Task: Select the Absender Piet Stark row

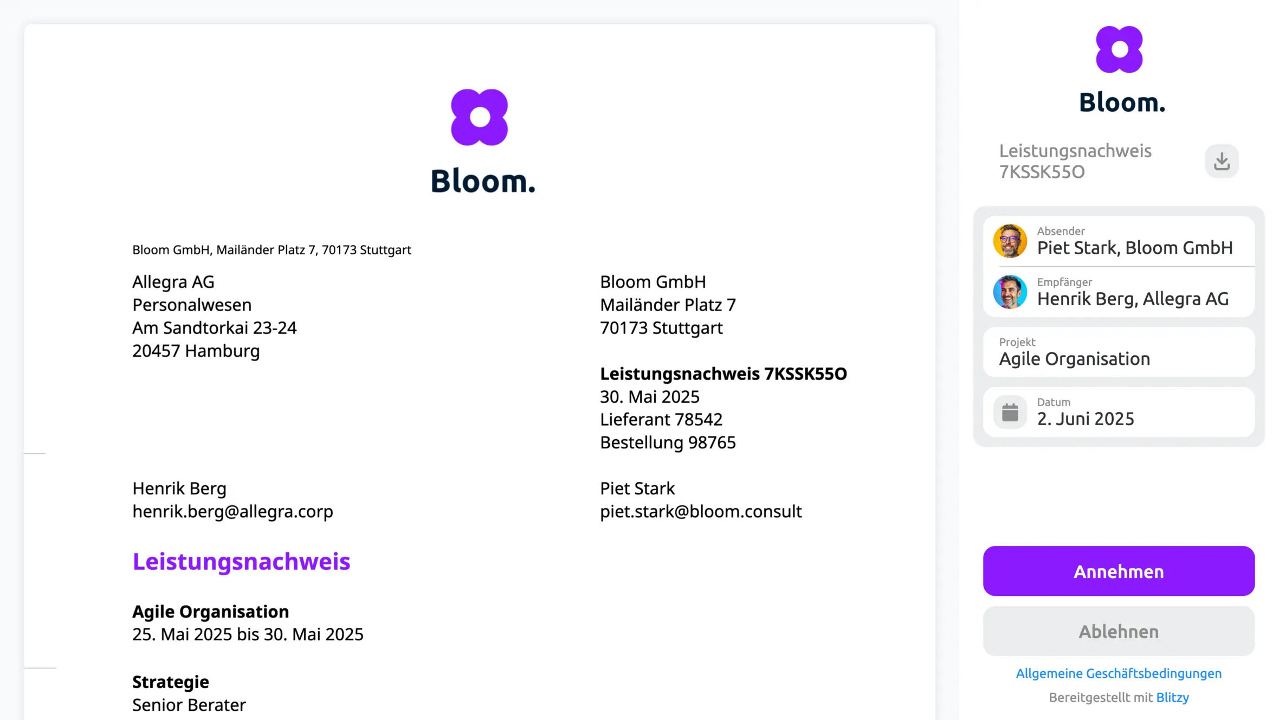Action: click(x=1119, y=241)
